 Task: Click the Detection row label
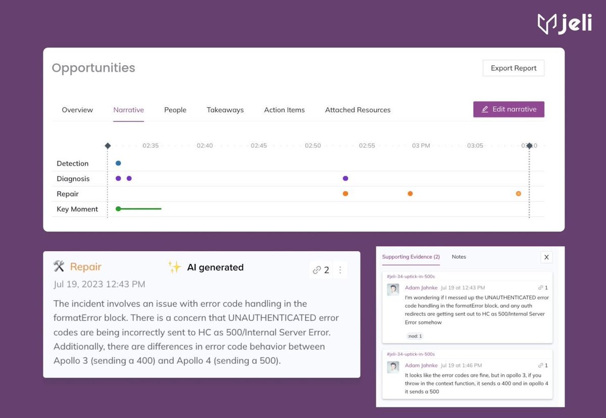pos(72,163)
